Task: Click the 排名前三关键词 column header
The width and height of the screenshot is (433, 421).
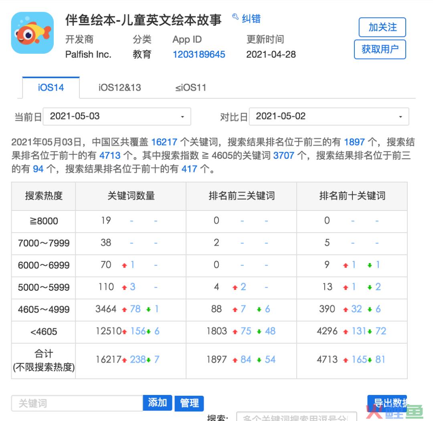Action: click(x=242, y=196)
